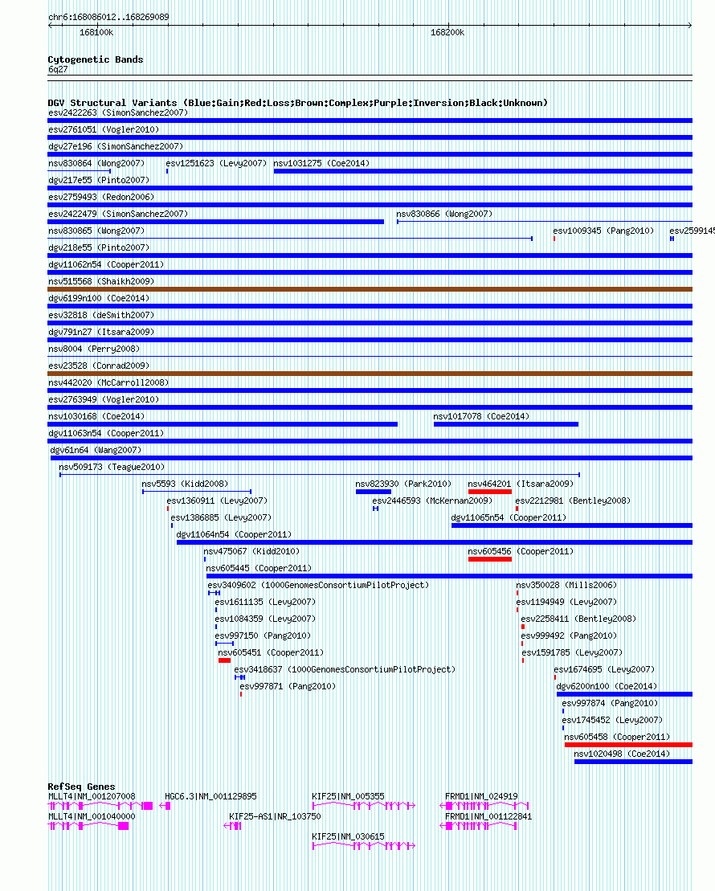Click the dgv217e55 (Pinto2007) label
The height and width of the screenshot is (891, 715).
[x=98, y=180]
